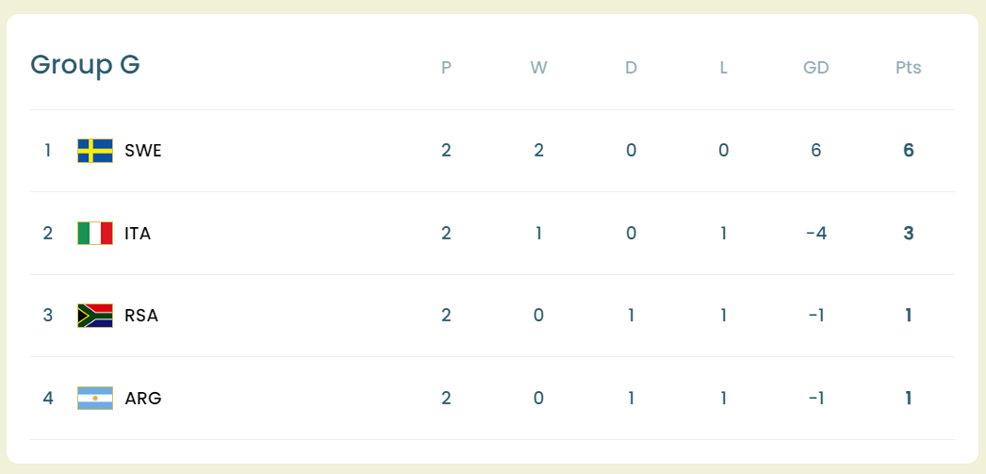Click the rank number 4 for Argentina

[x=48, y=398]
